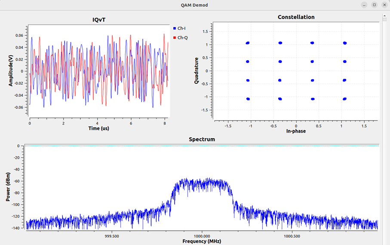Minimize the QAM Demod window
This screenshot has height=245, width=390.
[364, 5]
